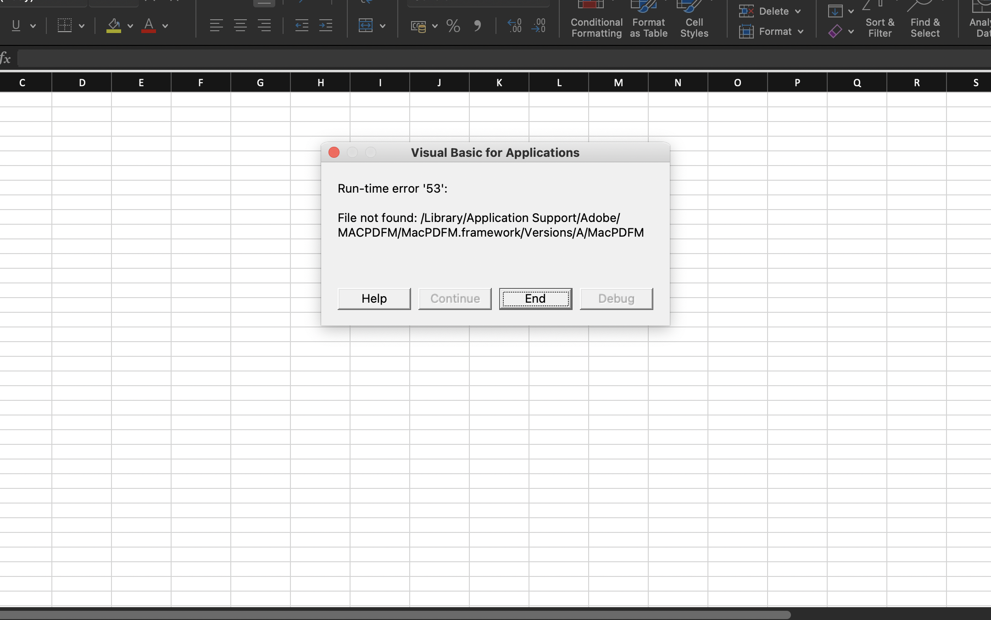Screen dimensions: 991x620
Task: Click the Increase Decimal icon
Action: point(515,26)
